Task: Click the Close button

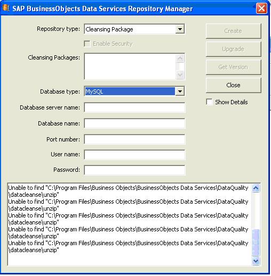Action: click(233, 85)
